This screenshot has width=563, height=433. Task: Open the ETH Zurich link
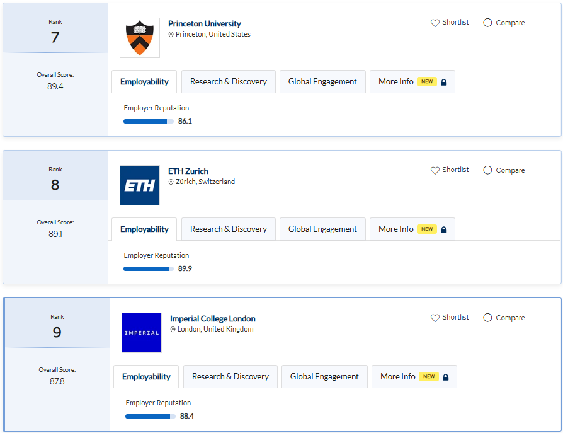[188, 171]
